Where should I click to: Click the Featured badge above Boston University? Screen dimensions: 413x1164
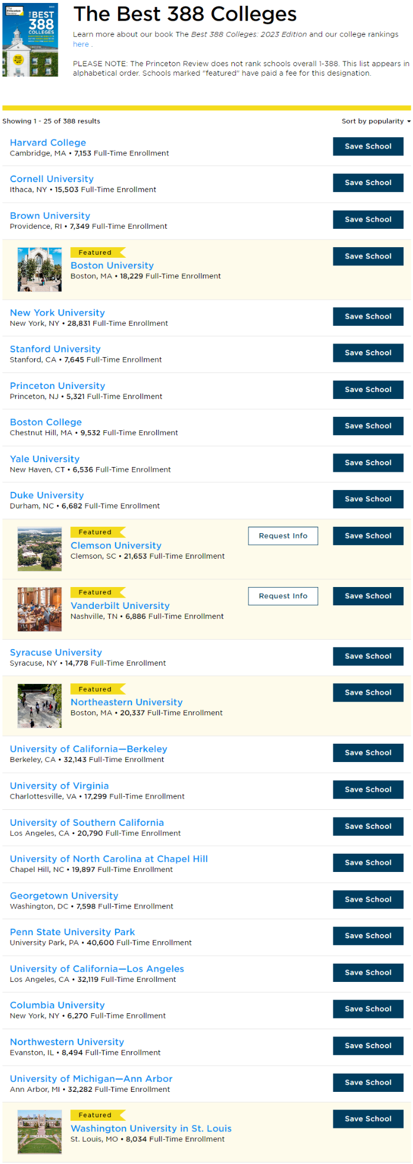click(96, 252)
